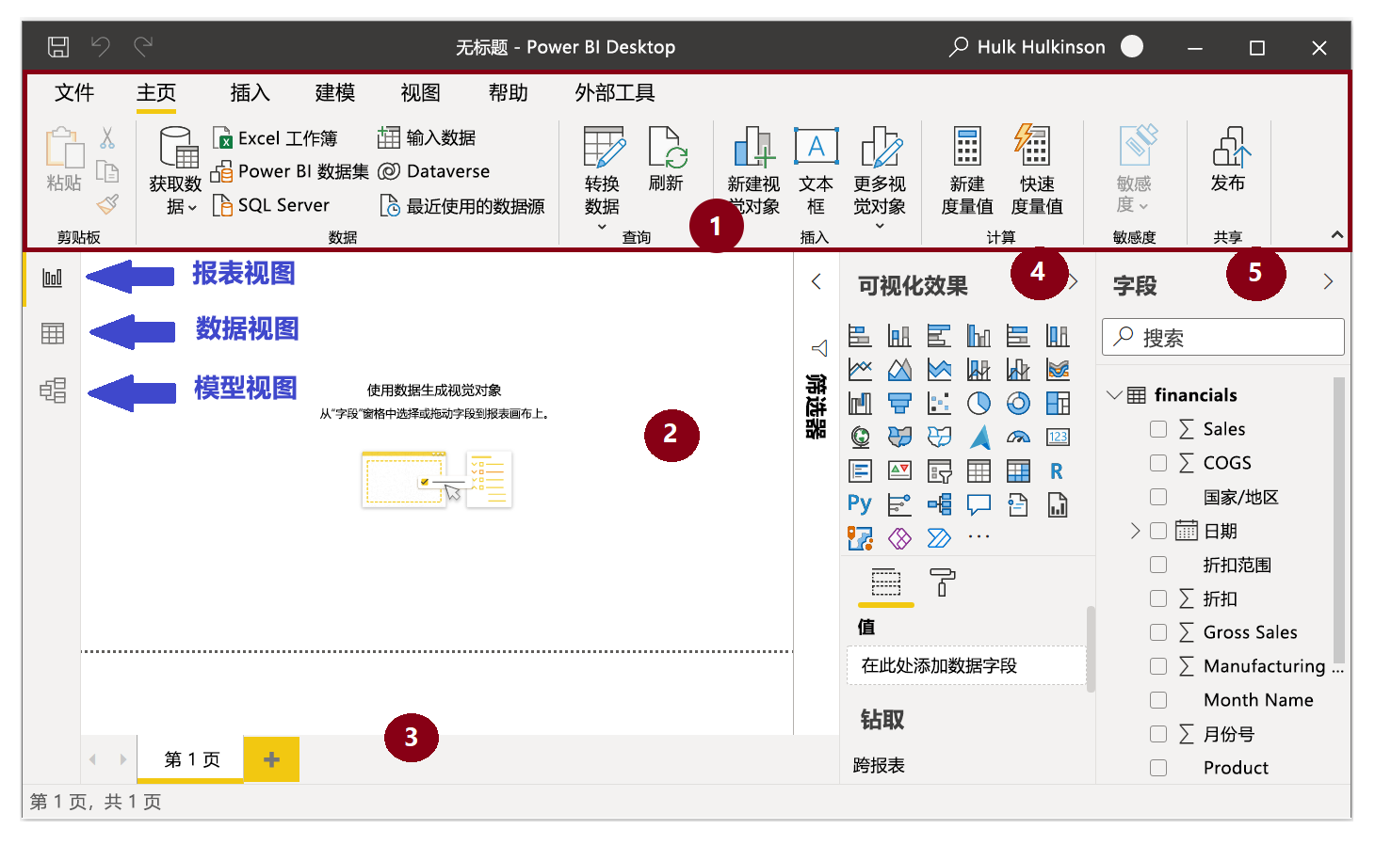
Task: Select the KPI visual icon
Action: tap(899, 470)
